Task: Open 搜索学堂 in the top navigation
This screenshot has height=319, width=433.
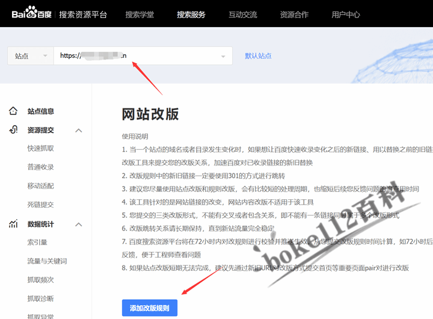Action: 140,14
